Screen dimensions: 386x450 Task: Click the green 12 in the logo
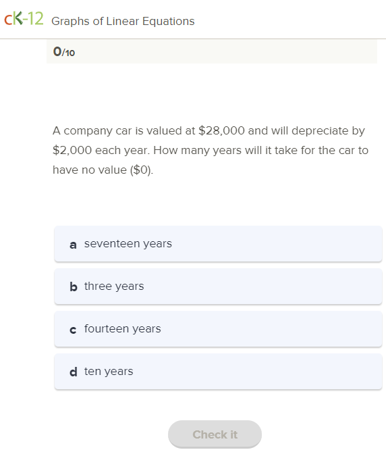36,19
